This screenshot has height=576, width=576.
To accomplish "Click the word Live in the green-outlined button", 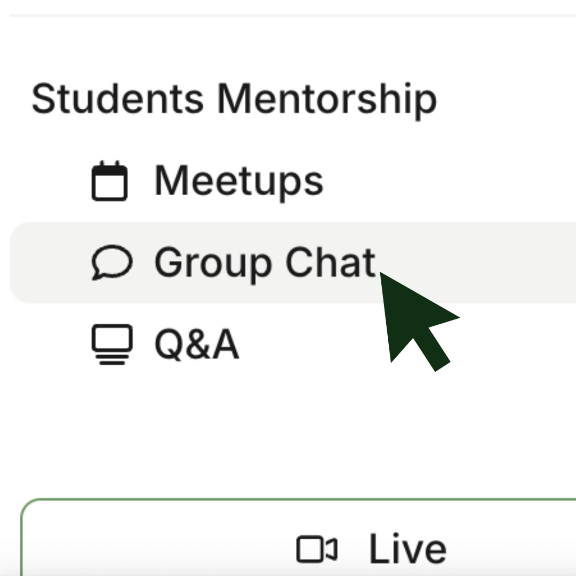I will [x=407, y=549].
